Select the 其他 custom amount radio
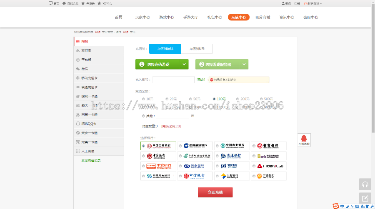 [143, 116]
